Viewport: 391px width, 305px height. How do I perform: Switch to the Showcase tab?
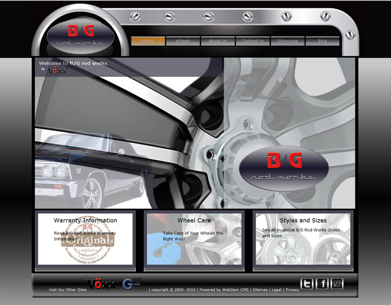click(288, 41)
